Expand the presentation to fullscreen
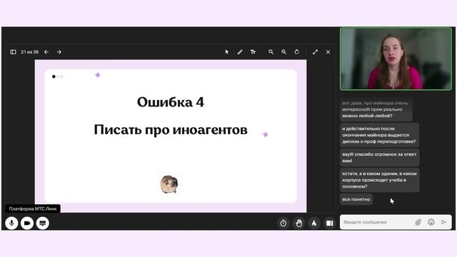The height and width of the screenshot is (257, 457). point(315,52)
